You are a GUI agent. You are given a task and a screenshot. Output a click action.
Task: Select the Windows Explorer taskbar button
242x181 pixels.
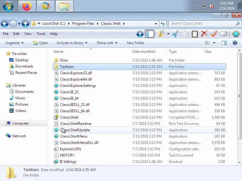click(64, 6)
